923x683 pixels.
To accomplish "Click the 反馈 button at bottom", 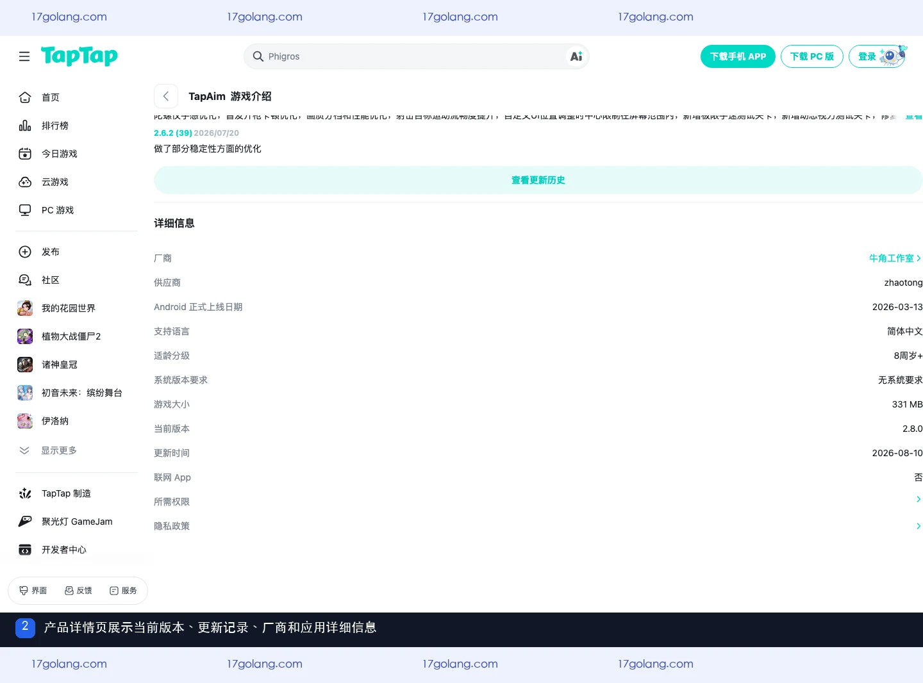I will pos(78,591).
